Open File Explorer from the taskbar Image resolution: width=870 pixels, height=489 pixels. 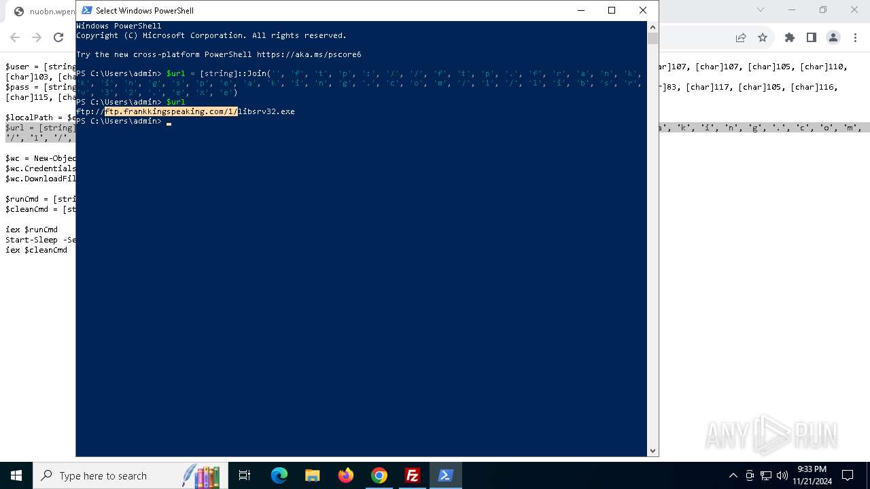click(x=313, y=475)
